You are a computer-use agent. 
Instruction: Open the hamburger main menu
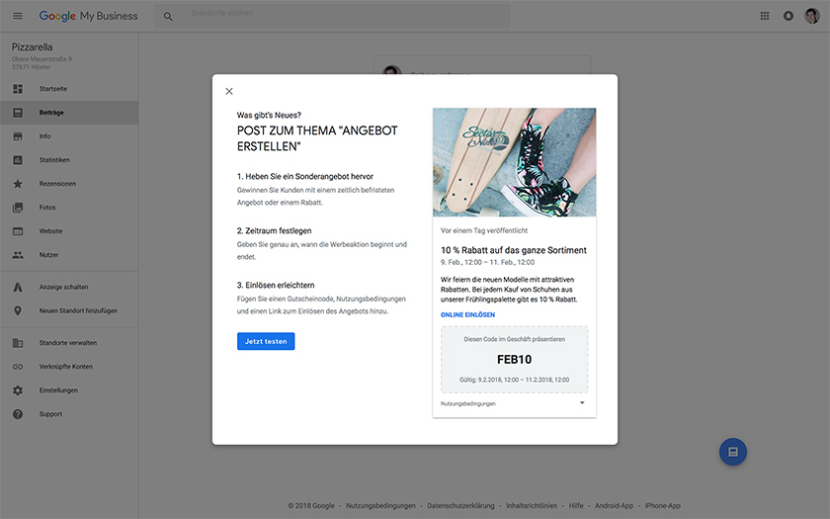pyautogui.click(x=17, y=16)
